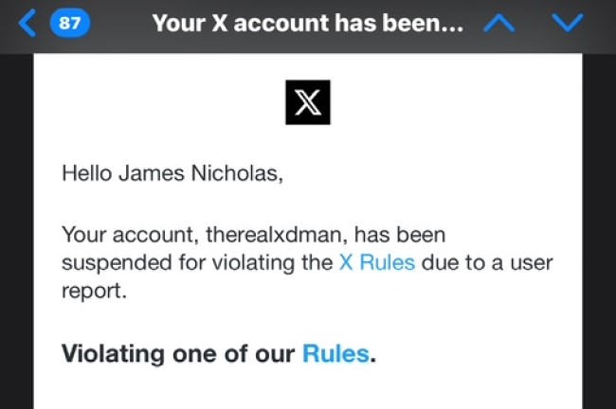The height and width of the screenshot is (409, 616).
Task: Tap the word 'suspended' in the message
Action: click(117, 263)
